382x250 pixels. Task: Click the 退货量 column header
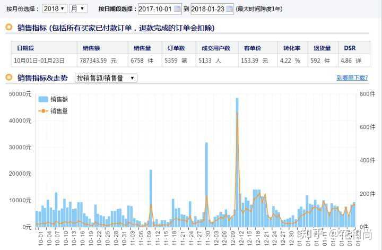tap(320, 48)
